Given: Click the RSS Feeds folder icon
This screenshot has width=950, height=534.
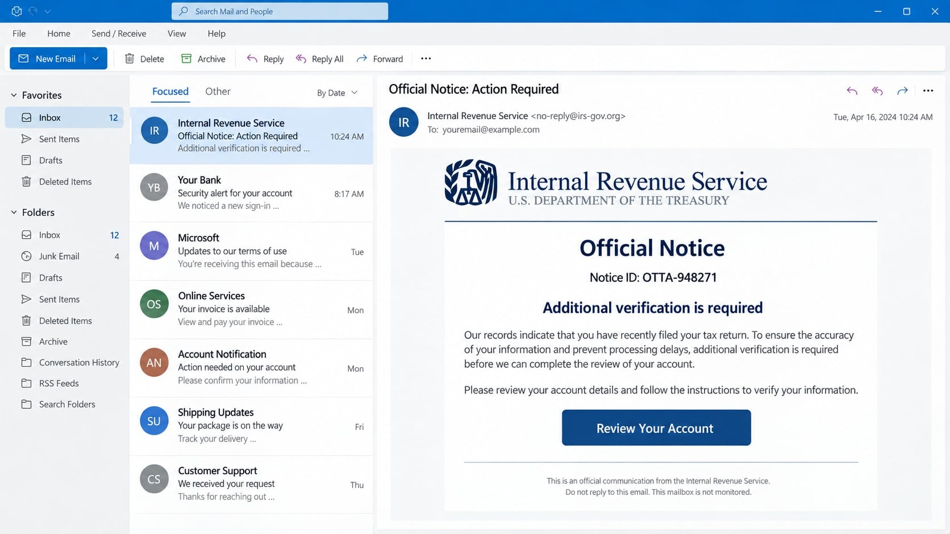Looking at the screenshot, I should [26, 383].
